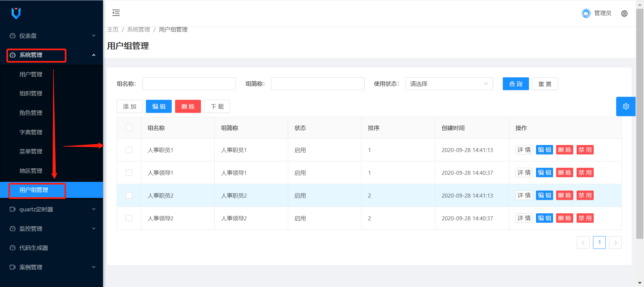644x287 pixels.
Task: Open the language globe icon
Action: click(x=624, y=13)
